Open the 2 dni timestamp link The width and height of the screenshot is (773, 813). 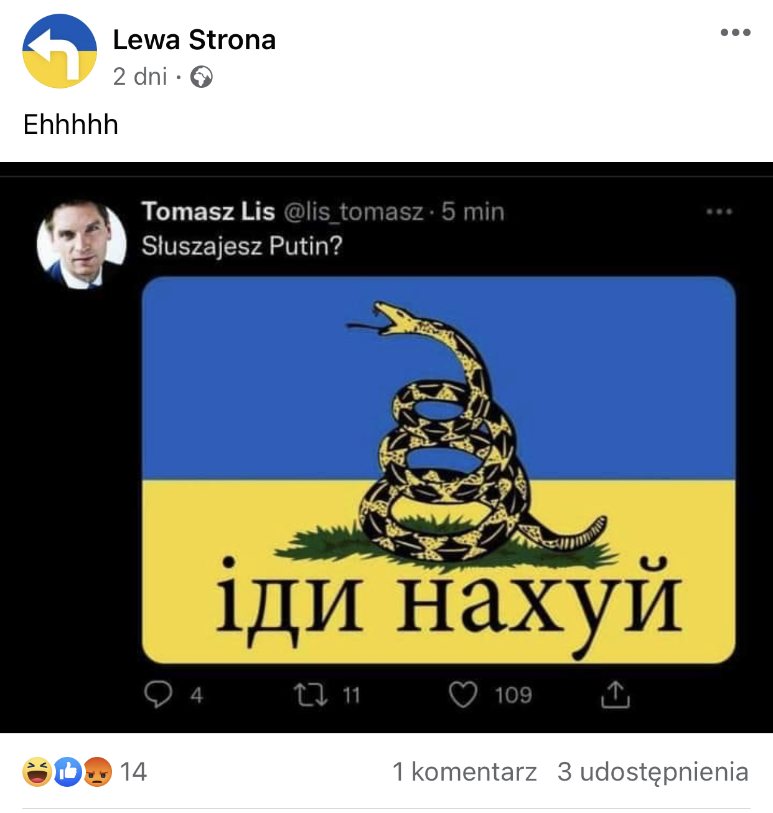[140, 77]
